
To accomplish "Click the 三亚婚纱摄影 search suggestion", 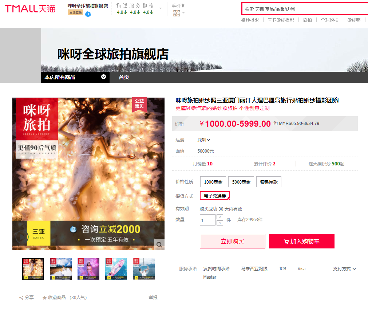I will click(x=281, y=20).
